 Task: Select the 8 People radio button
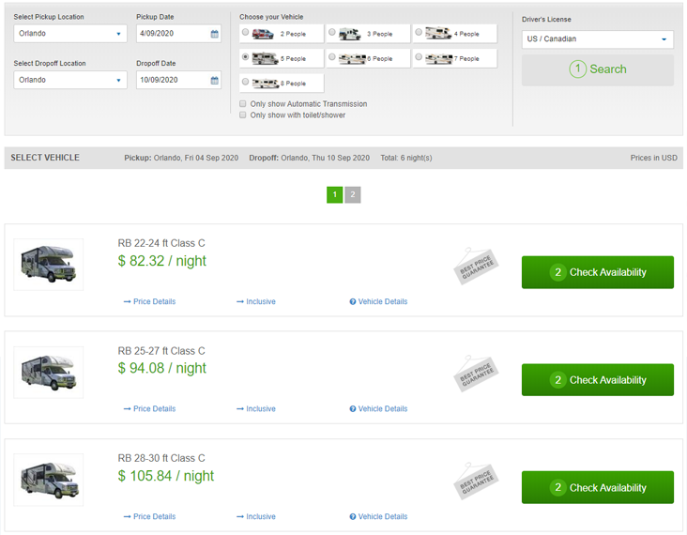coord(246,82)
